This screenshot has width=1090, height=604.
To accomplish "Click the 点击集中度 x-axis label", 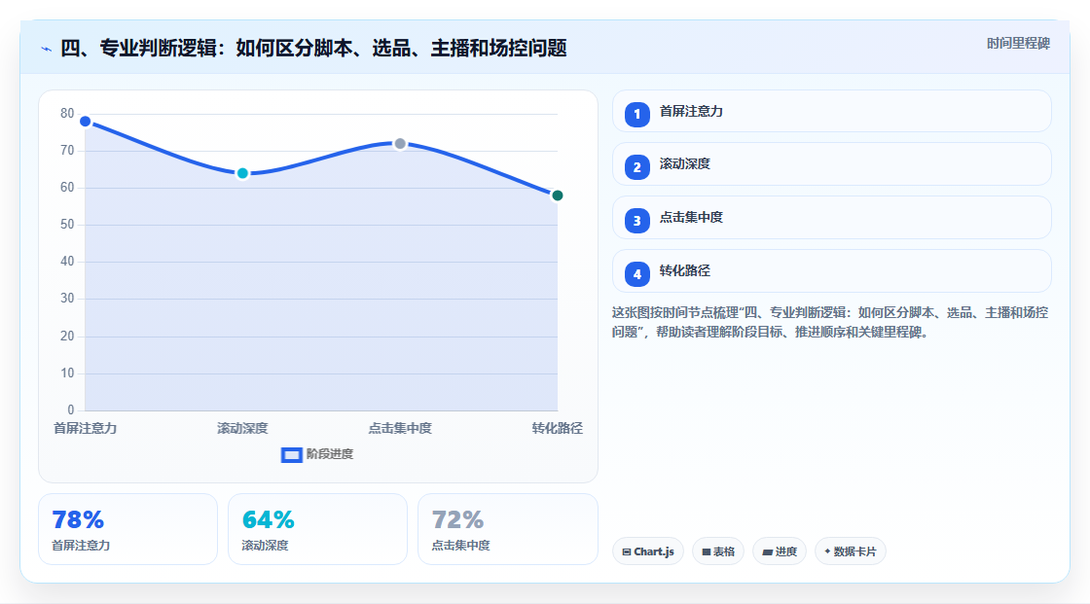I will [x=400, y=428].
